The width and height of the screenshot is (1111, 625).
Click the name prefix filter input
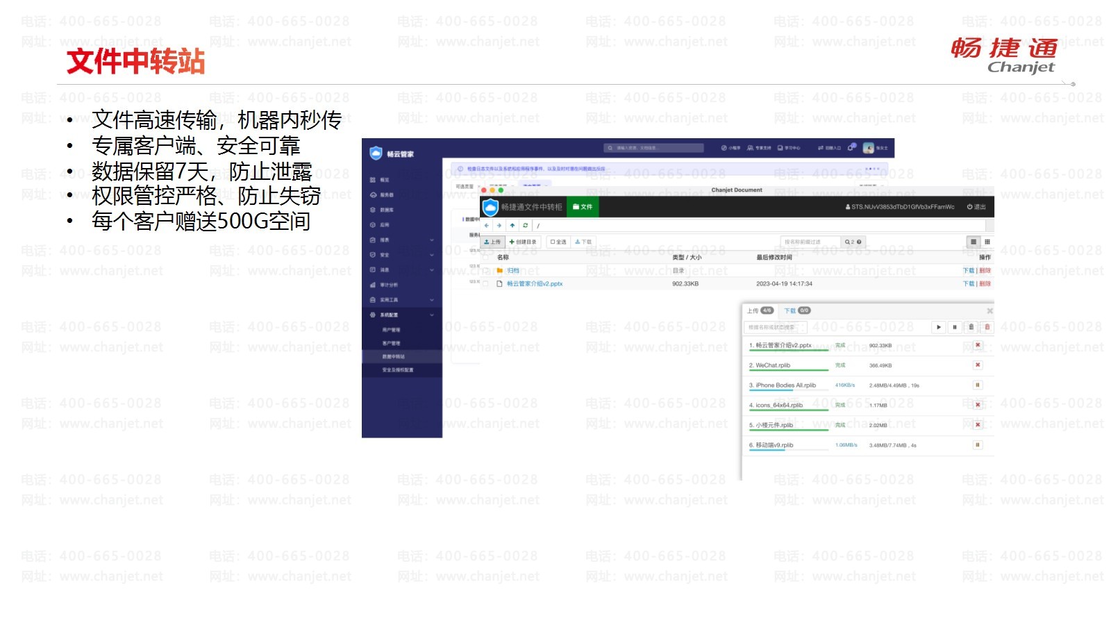click(x=811, y=242)
